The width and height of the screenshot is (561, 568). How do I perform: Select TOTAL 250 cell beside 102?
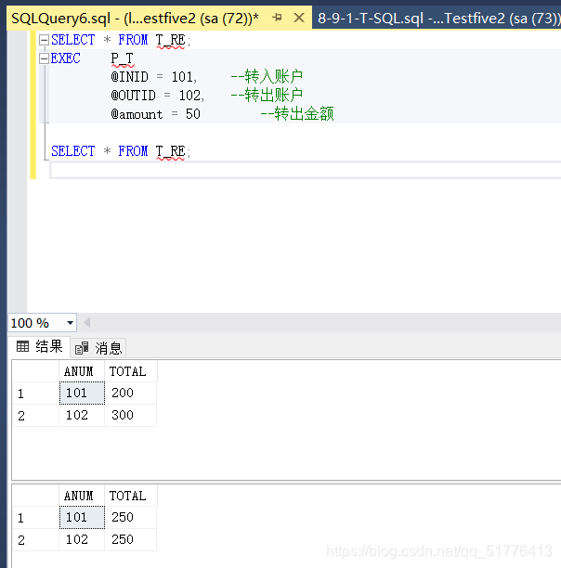(130, 540)
